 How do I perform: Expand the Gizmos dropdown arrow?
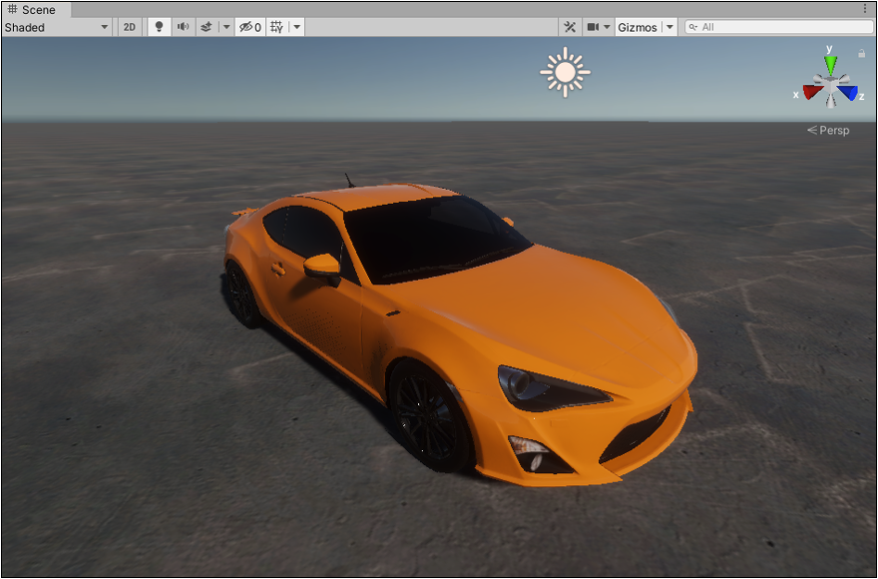coord(669,27)
